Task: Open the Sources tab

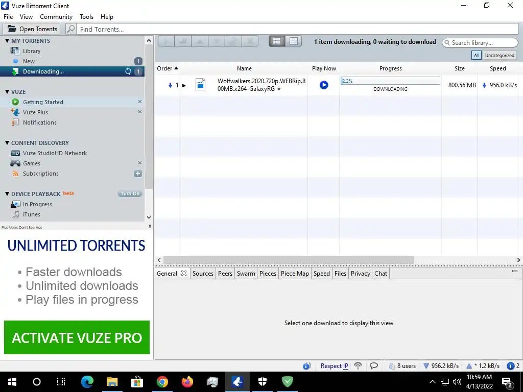Action: (x=203, y=274)
